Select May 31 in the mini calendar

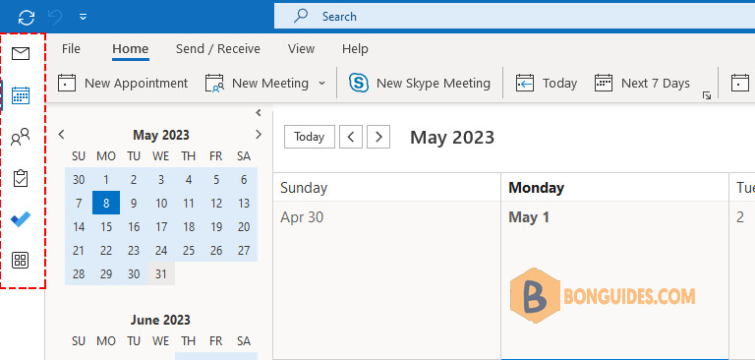(x=161, y=273)
